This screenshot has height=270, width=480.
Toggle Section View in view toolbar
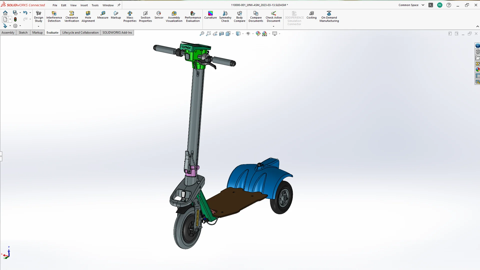pyautogui.click(x=221, y=33)
